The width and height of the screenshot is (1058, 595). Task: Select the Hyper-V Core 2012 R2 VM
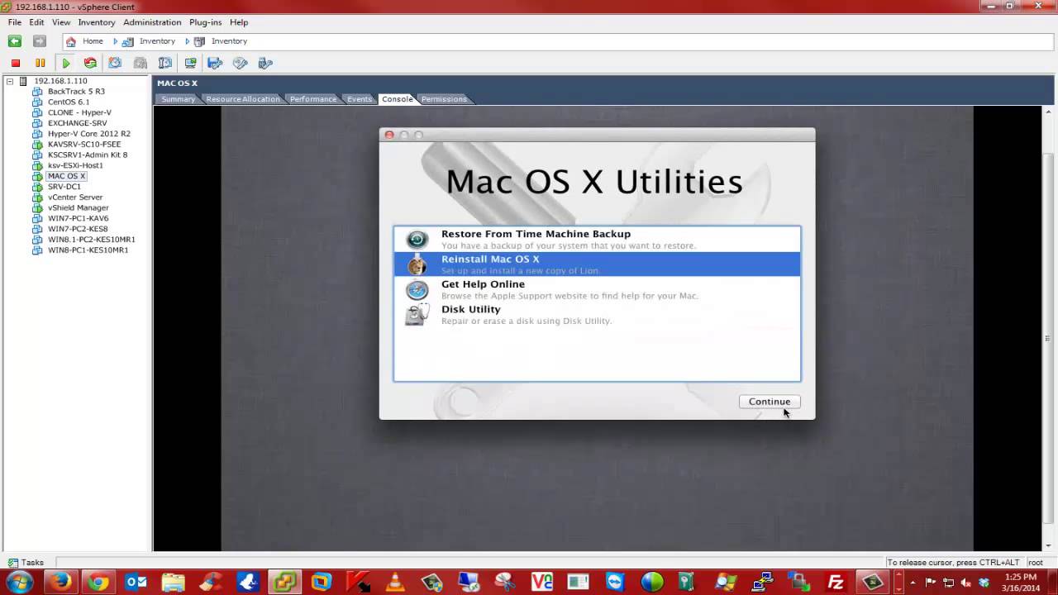point(88,134)
